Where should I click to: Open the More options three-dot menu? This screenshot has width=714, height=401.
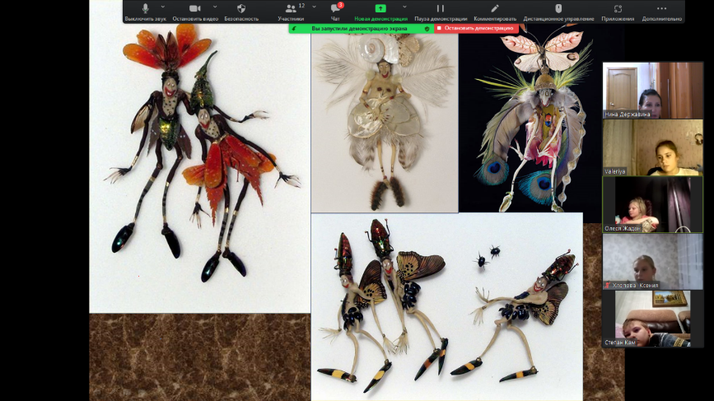click(x=661, y=11)
